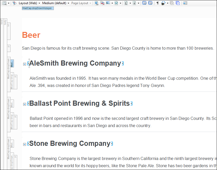
Task: Select AleSmith MadCap:drop... body structure bar
Action: (x=12, y=81)
